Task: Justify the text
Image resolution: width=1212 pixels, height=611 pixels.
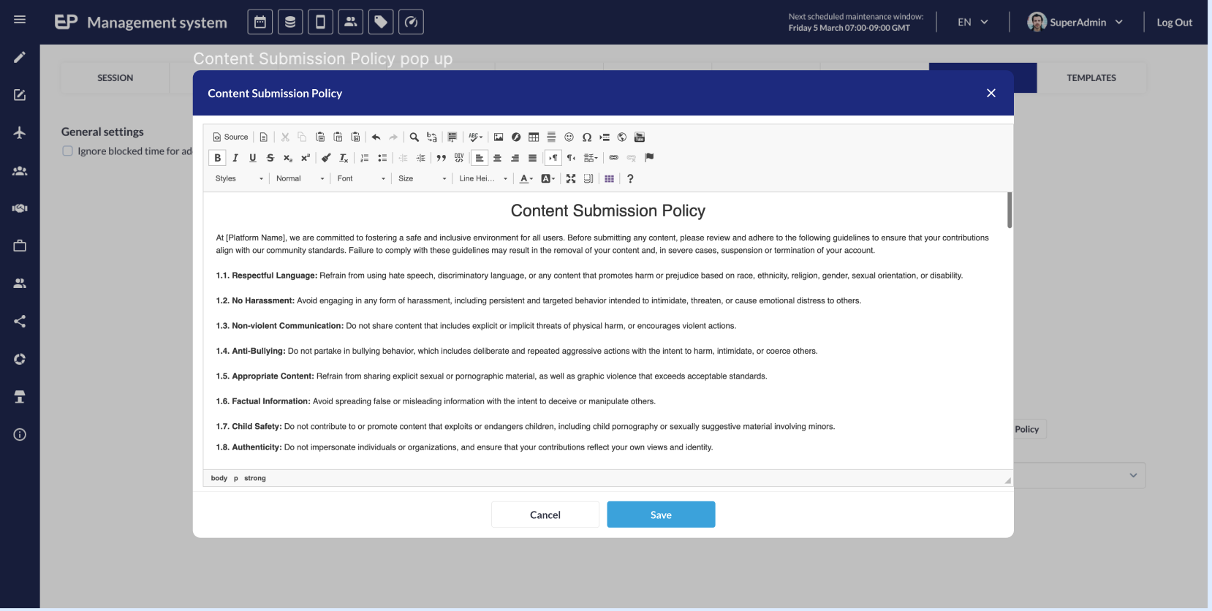Action: pos(532,158)
